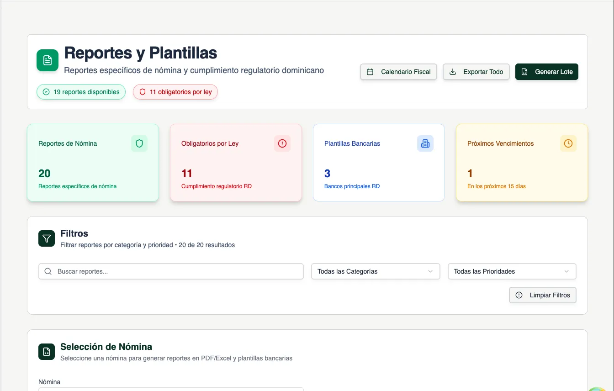Click the magnifier icon in the search field
Image resolution: width=614 pixels, height=391 pixels.
[x=48, y=271]
